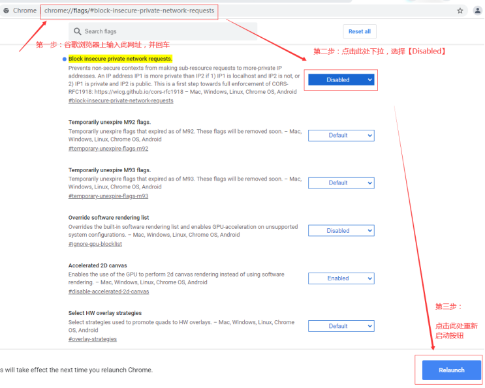The width and height of the screenshot is (485, 388).
Task: Click the Reset all button
Action: tap(359, 31)
